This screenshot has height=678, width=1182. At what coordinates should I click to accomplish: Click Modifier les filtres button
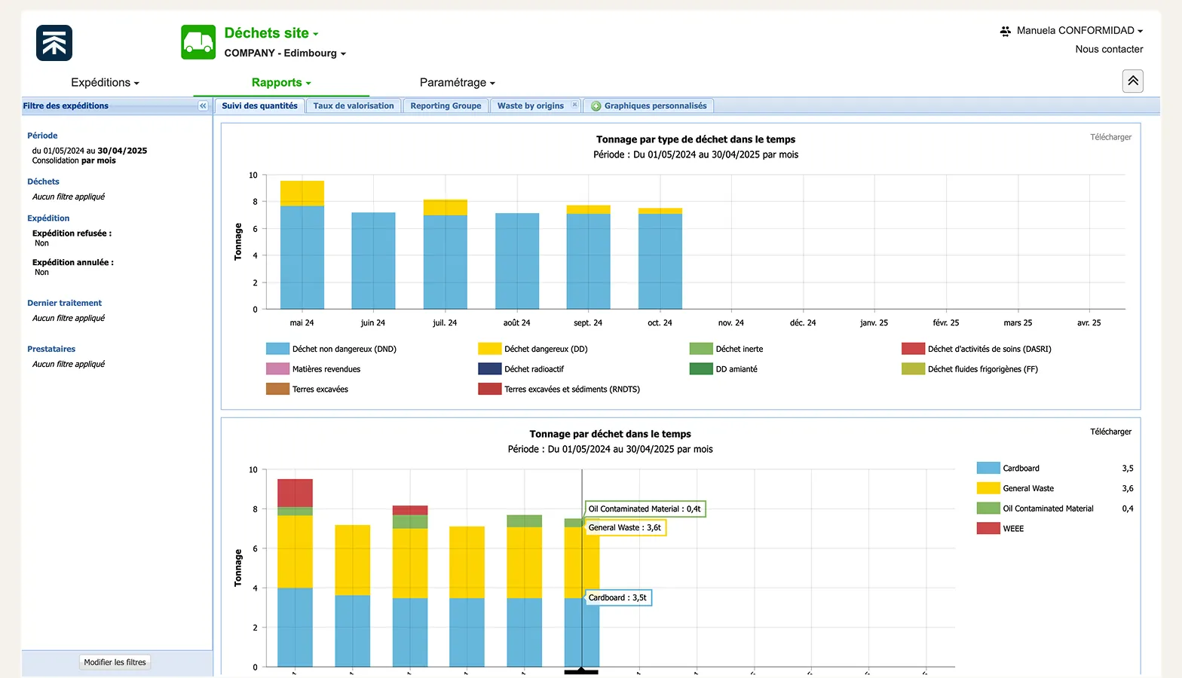(115, 662)
